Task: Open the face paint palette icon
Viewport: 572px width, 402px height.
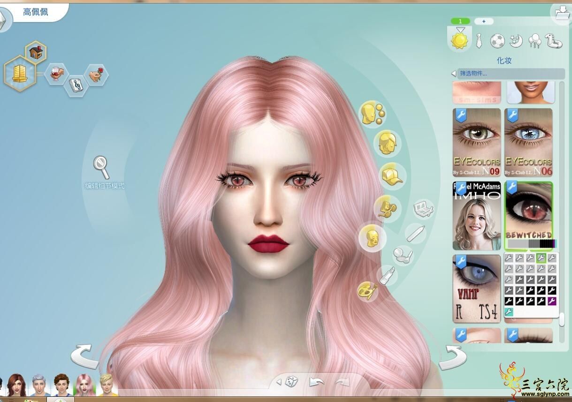Action: [x=367, y=291]
